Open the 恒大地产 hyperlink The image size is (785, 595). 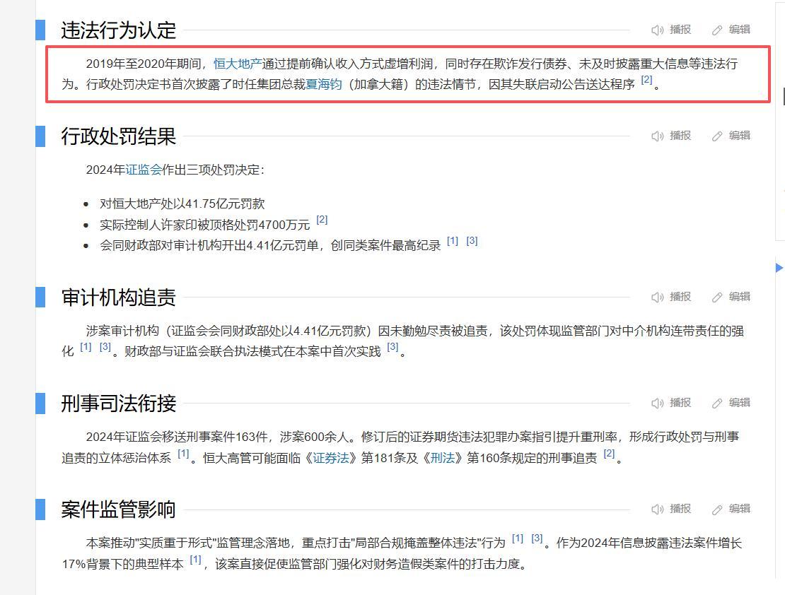click(237, 64)
